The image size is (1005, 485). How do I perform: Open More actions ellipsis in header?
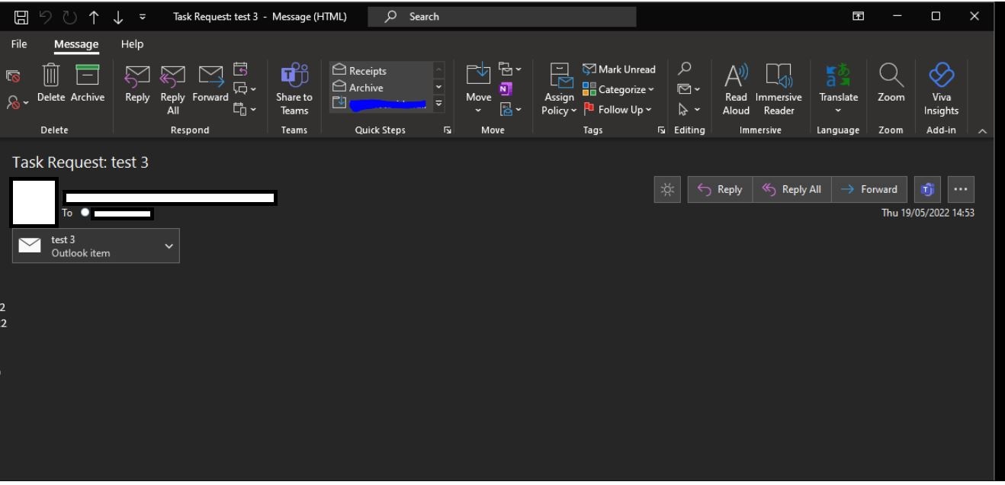point(961,190)
